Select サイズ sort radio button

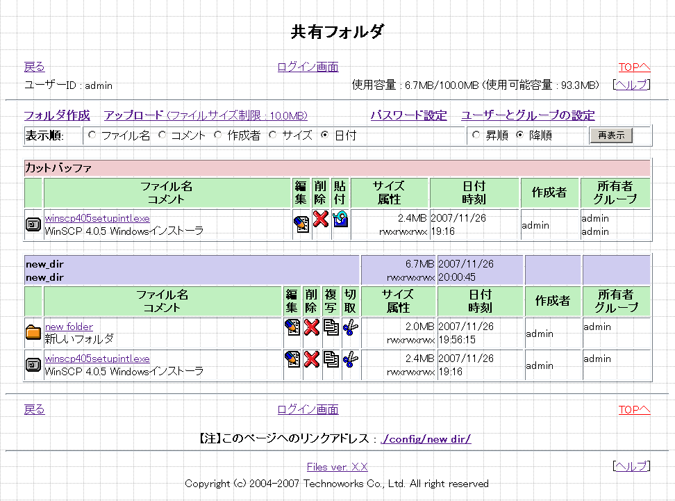point(273,135)
